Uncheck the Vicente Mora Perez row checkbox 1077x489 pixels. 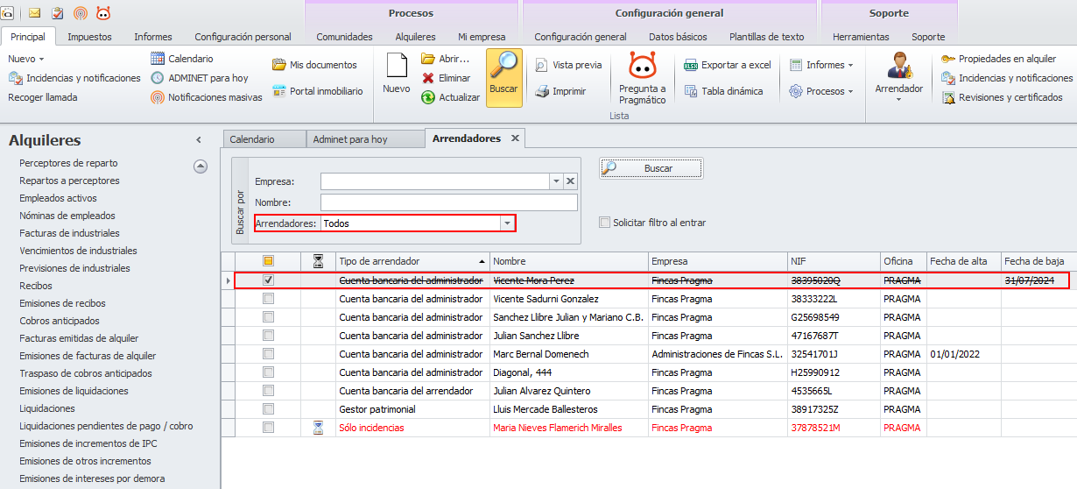click(268, 280)
